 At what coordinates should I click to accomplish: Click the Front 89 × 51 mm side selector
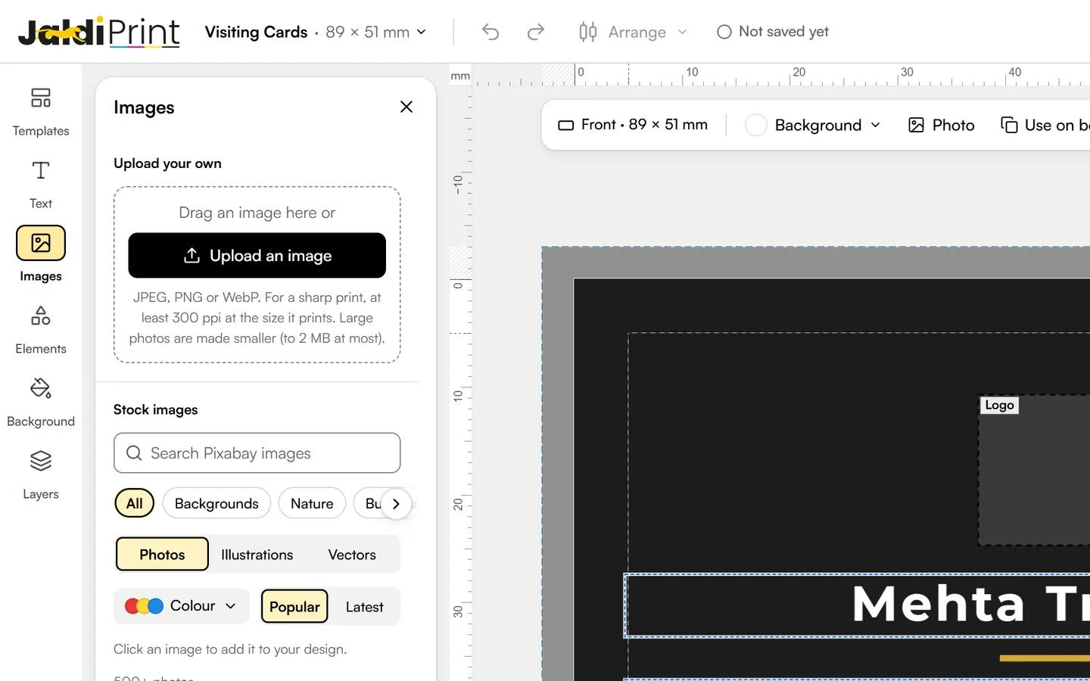click(633, 125)
